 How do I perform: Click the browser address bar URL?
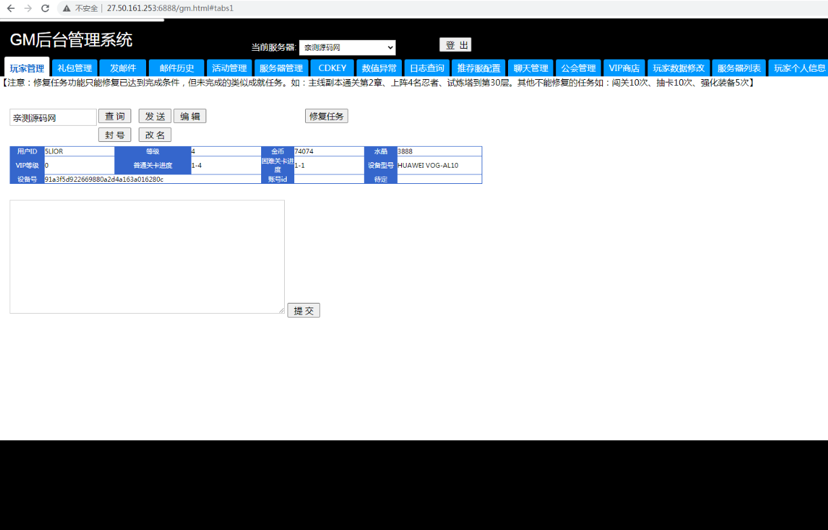(x=170, y=8)
